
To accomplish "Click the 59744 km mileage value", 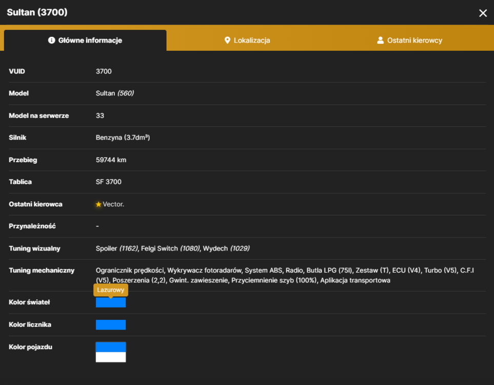I will coord(111,160).
